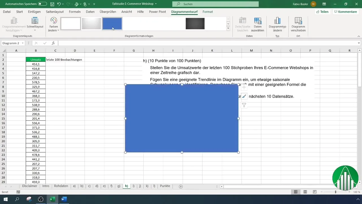Open Farben ändern palette
The height and width of the screenshot is (204, 362).
[54, 24]
